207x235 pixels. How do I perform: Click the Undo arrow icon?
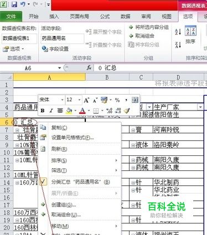[23, 4]
